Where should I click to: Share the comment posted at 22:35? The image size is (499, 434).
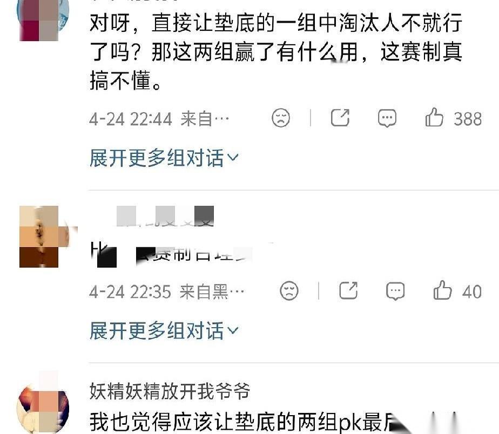[x=348, y=290]
